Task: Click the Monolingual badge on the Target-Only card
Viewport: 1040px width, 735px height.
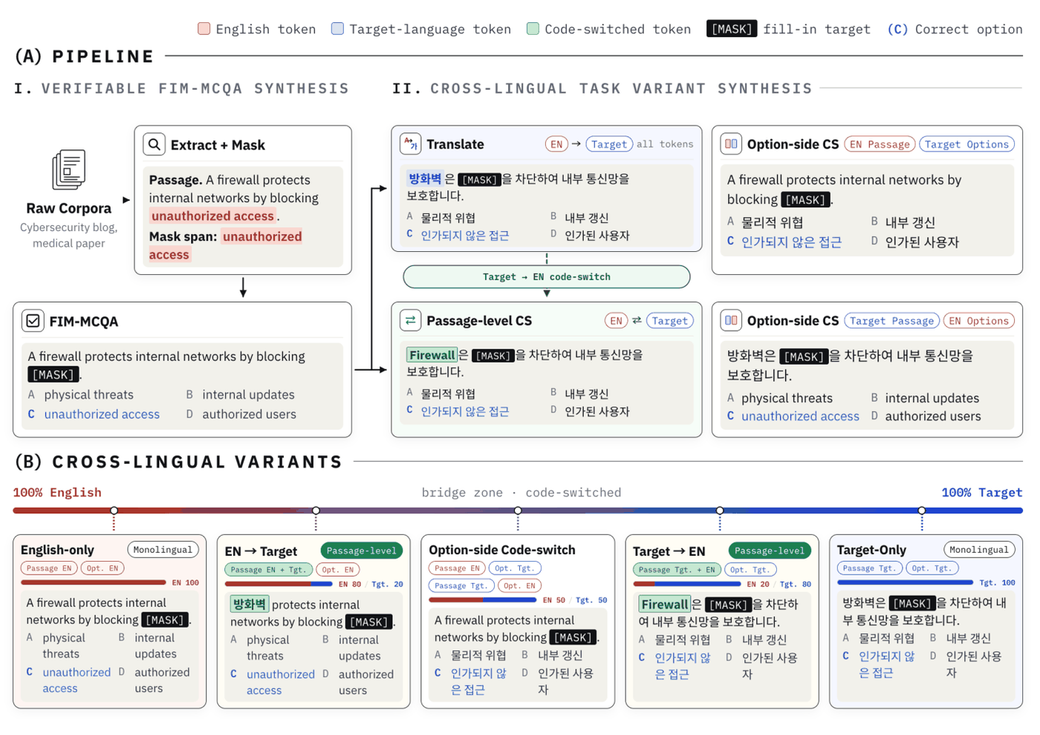Action: 979,550
